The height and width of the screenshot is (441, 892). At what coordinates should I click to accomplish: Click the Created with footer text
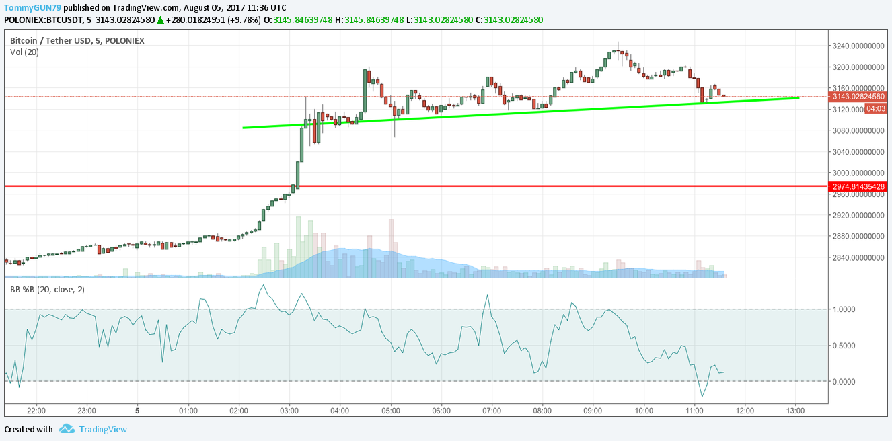pyautogui.click(x=28, y=429)
